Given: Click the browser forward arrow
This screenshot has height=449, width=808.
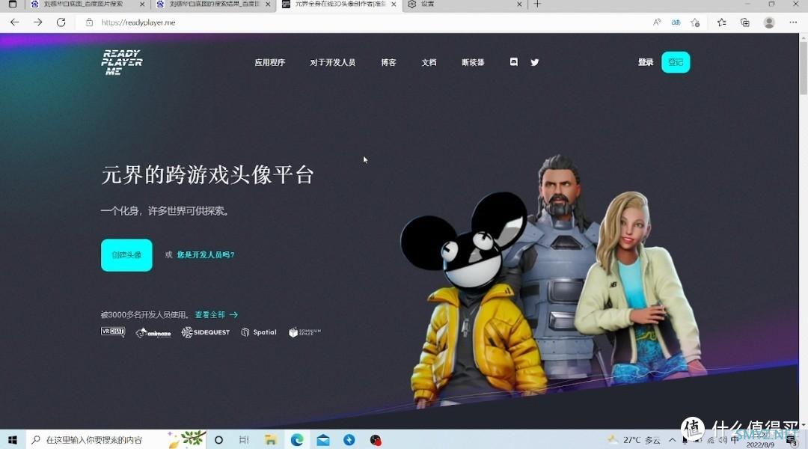Looking at the screenshot, I should (x=37, y=22).
